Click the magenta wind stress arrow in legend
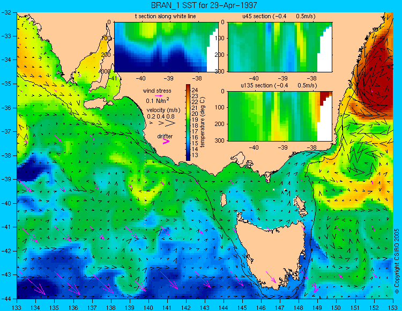This screenshot has height=311, width=402. tap(158, 95)
